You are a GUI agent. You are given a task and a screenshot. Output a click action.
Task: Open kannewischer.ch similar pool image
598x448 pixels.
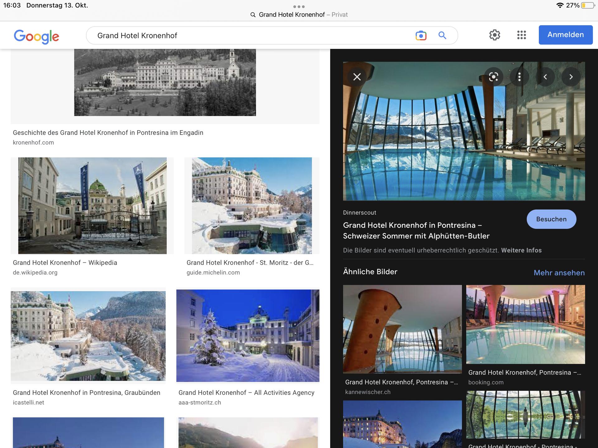click(402, 329)
